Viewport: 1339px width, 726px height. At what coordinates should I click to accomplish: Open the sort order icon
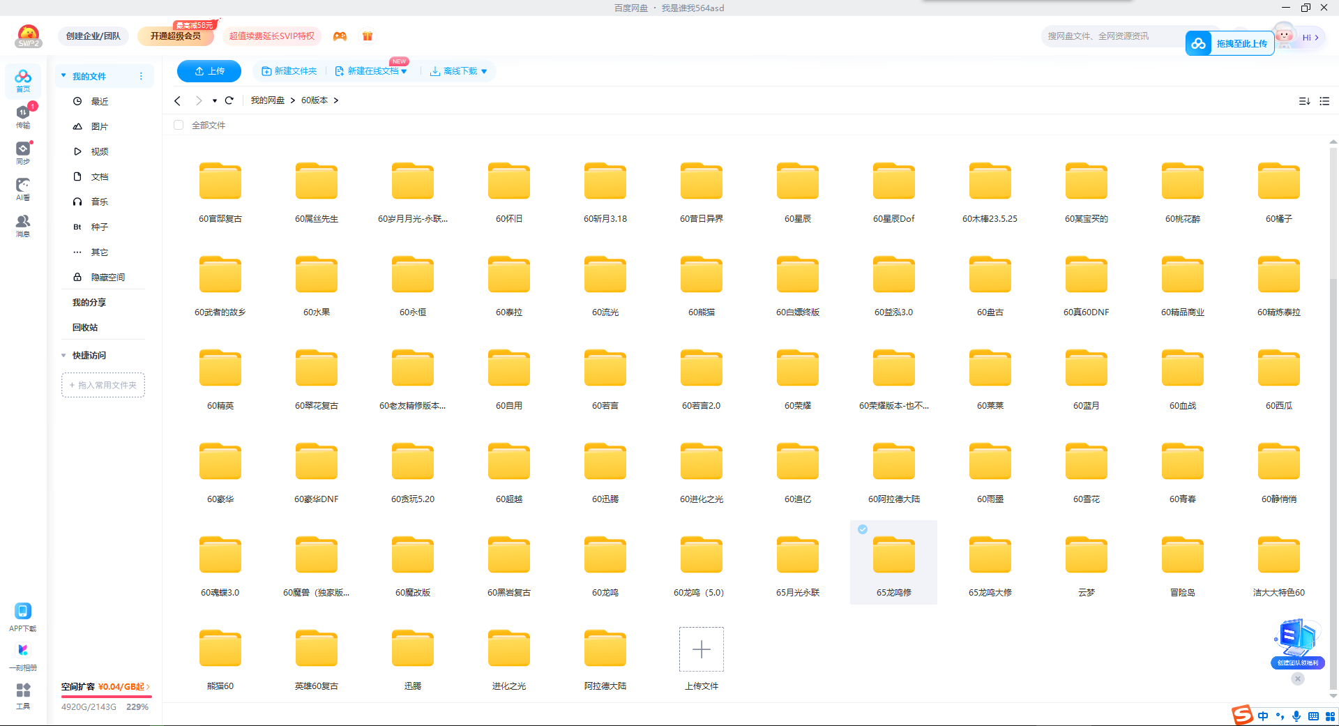click(1304, 101)
